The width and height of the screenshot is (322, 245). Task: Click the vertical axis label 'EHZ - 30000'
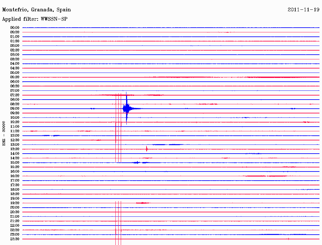pyautogui.click(x=4, y=133)
